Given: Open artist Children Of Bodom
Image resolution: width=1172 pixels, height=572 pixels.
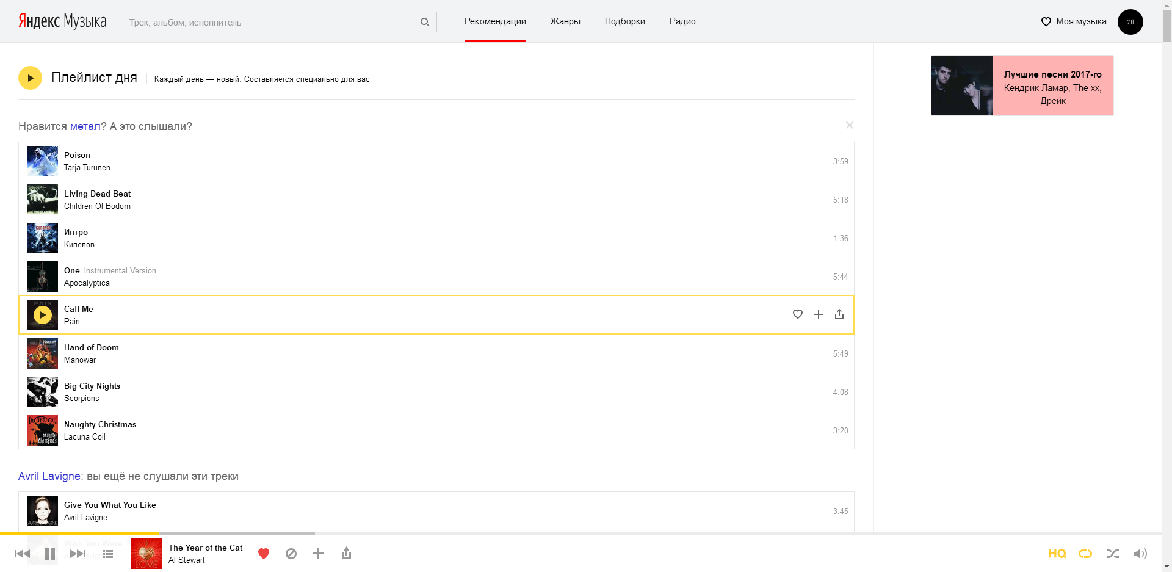Looking at the screenshot, I should [97, 206].
